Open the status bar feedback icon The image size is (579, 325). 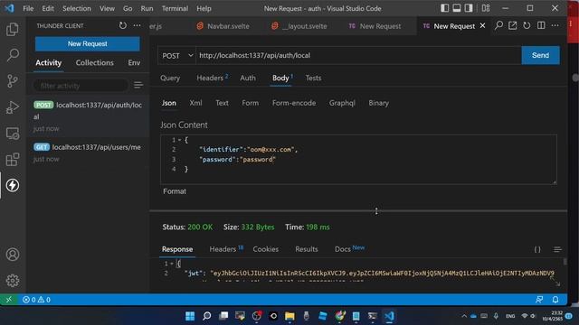[x=539, y=300]
